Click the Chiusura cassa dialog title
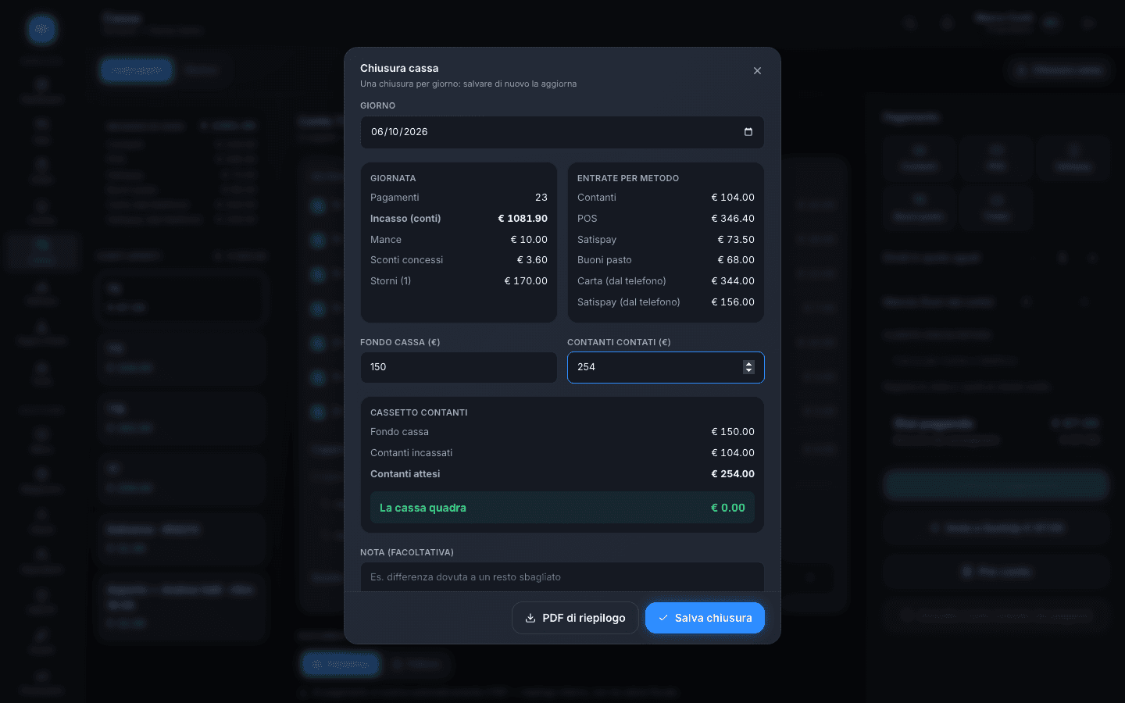Viewport: 1125px width, 703px height. [399, 69]
